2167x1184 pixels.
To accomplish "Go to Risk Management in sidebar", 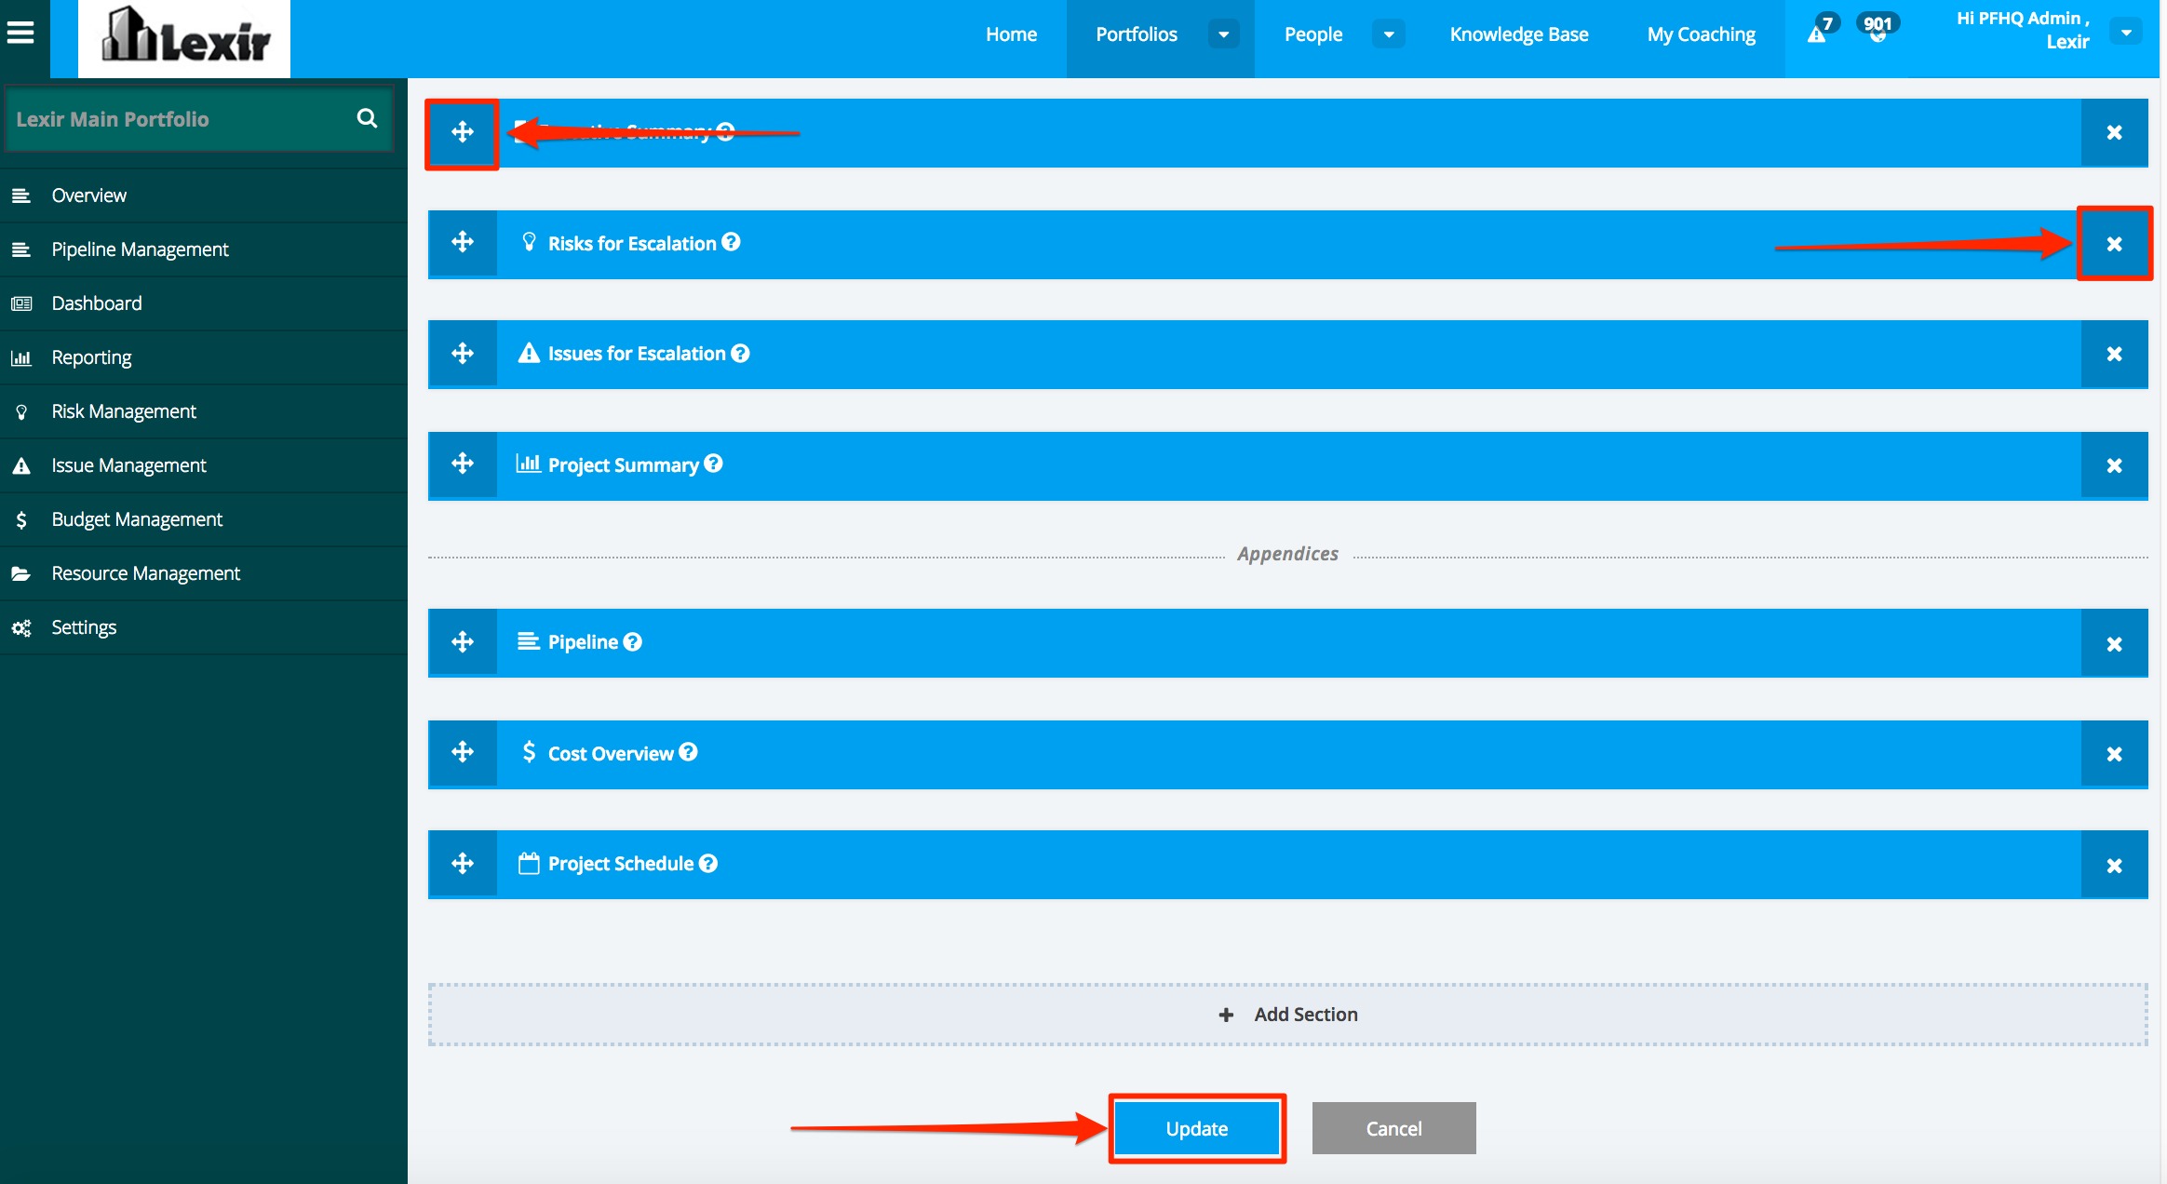I will (123, 411).
